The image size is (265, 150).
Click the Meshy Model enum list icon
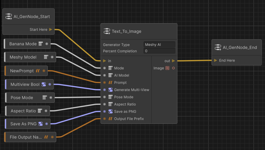pos(46,57)
